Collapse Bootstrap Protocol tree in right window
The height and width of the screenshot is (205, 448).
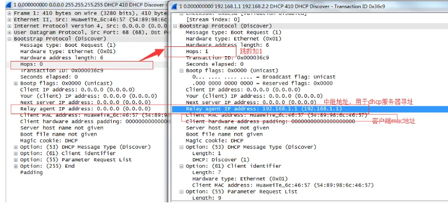click(175, 26)
